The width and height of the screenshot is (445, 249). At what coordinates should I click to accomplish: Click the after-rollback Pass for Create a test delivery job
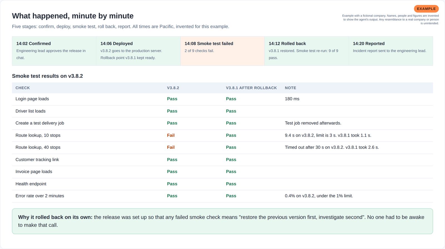[x=231, y=123]
